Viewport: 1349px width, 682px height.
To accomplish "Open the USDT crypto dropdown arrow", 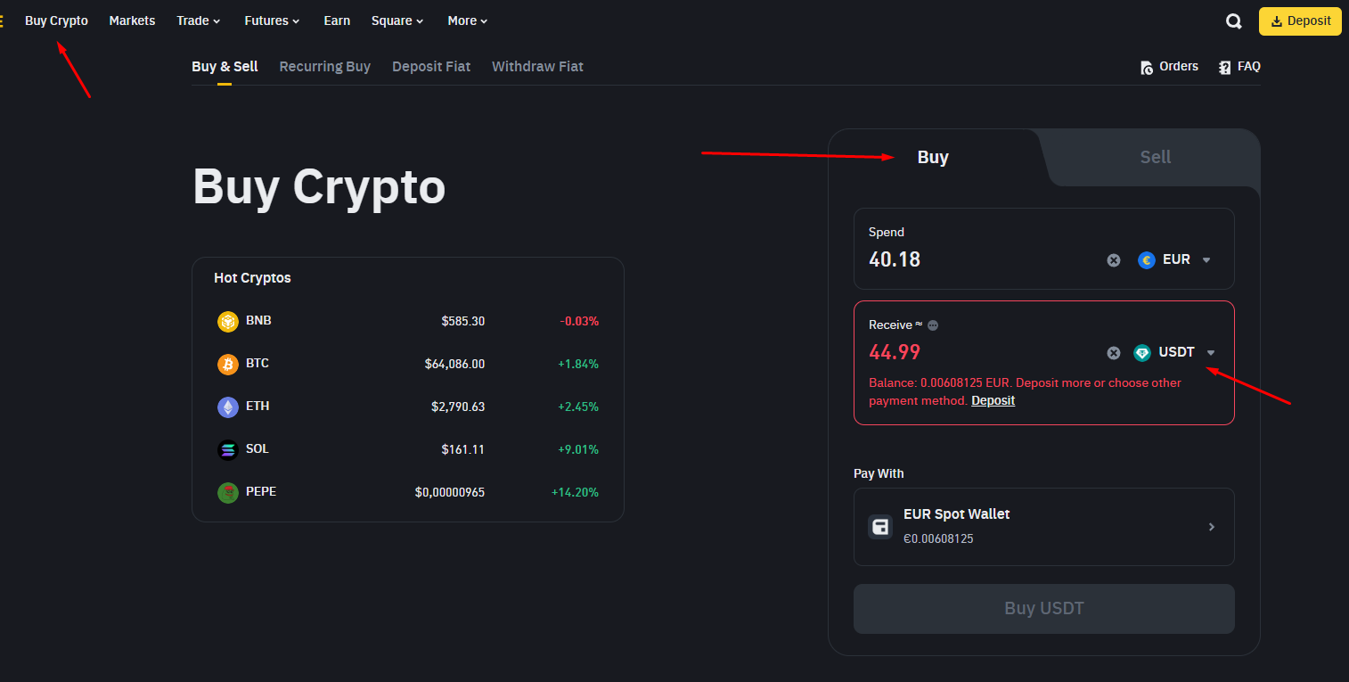I will 1211,353.
